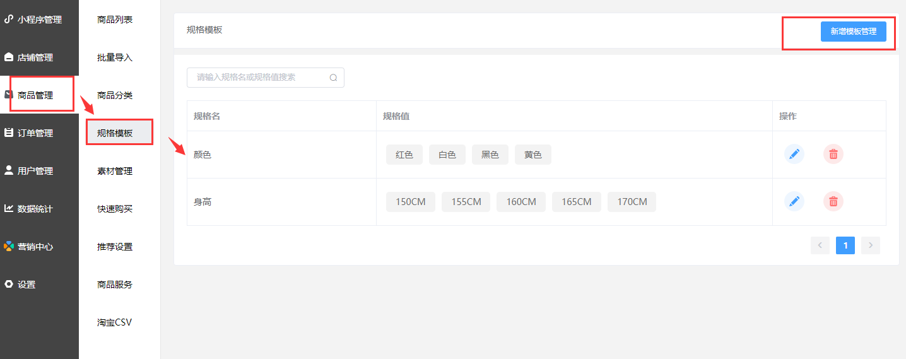Open 用户管理 in the sidebar
This screenshot has height=359, width=906.
39,171
